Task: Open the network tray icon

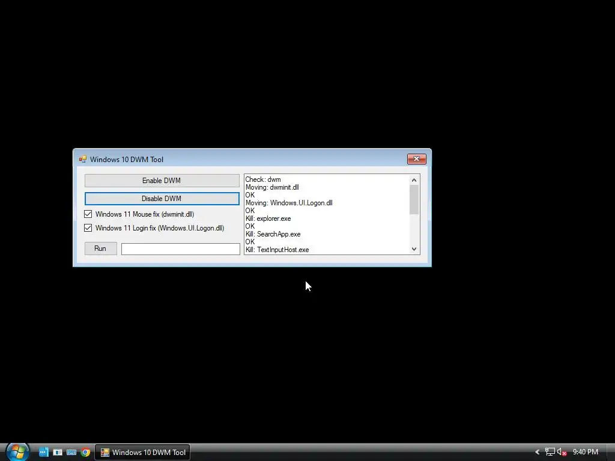Action: (550, 452)
